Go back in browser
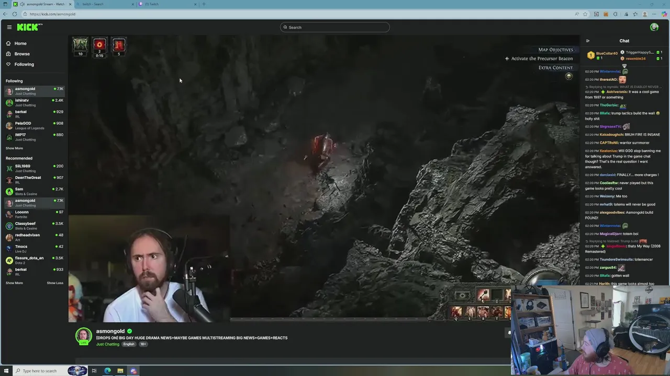 pos(5,14)
